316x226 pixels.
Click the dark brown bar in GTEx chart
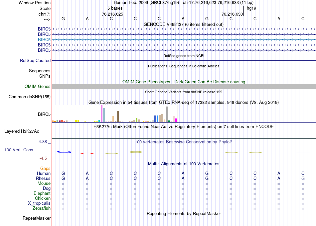118,116
